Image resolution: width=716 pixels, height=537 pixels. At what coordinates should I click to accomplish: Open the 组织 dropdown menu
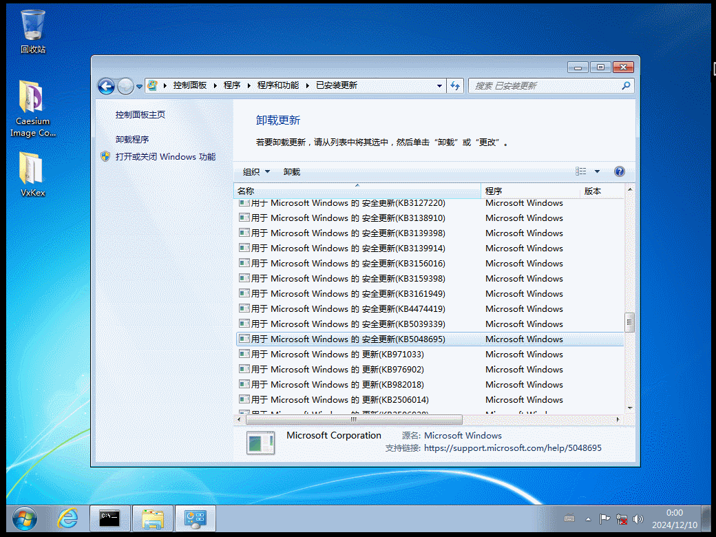[256, 171]
